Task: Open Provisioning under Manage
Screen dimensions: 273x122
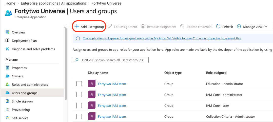Action: point(21,110)
